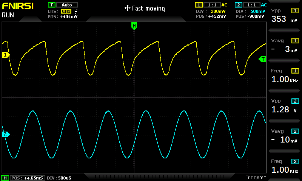The height and width of the screenshot is (181, 302).
Task: Select the green H timebase badge at bottom
Action: [x=5, y=178]
